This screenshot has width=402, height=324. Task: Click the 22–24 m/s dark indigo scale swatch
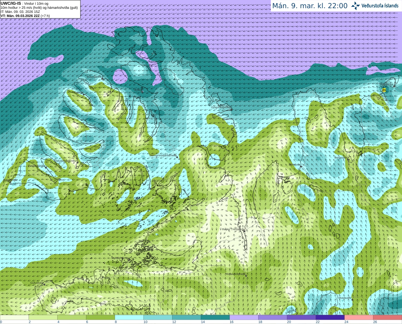[x=330, y=317]
